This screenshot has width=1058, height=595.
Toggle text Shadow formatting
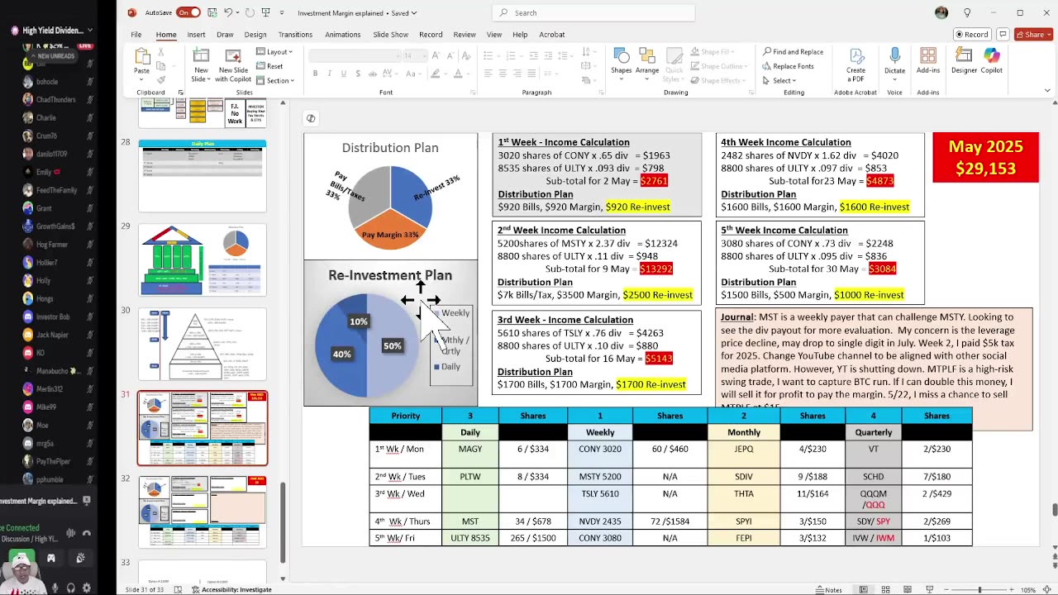tap(357, 74)
